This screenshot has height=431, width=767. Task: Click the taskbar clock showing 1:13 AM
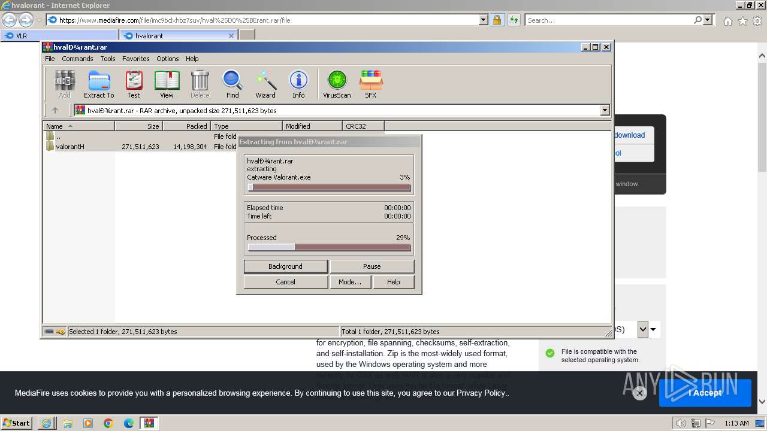click(x=736, y=423)
